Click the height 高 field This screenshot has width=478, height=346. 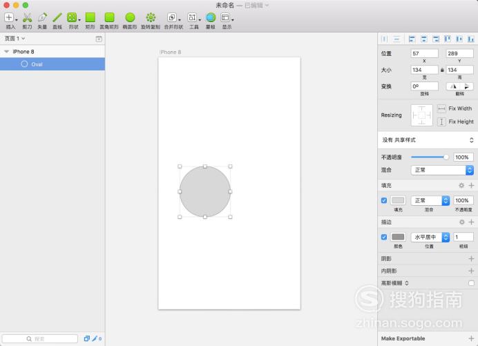click(x=460, y=70)
